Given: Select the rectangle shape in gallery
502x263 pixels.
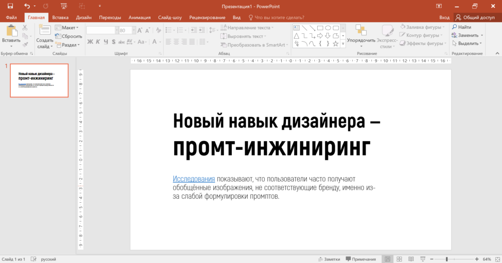Looking at the screenshot, I should click(x=320, y=28).
